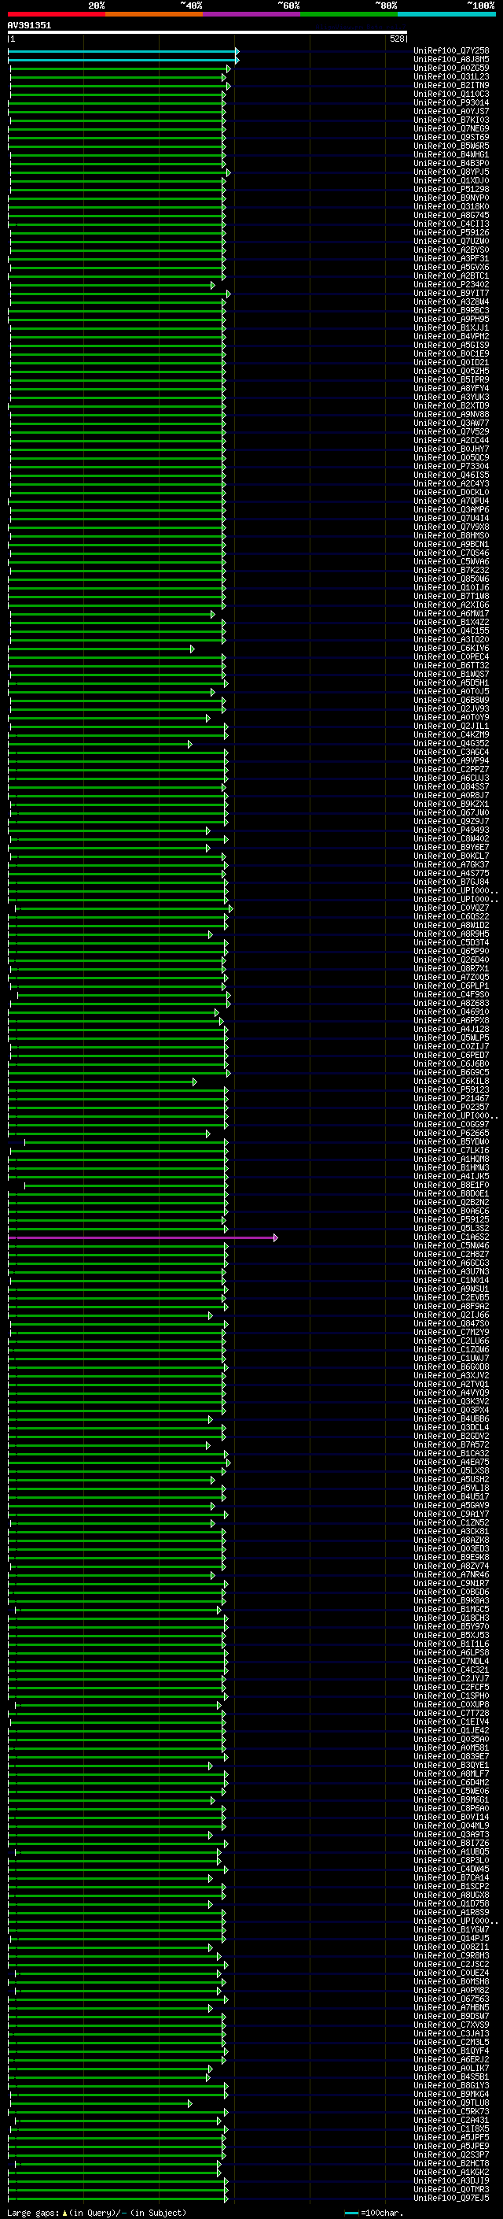Click the cyan ~100% legend color bar
The height and width of the screenshot is (2219, 503).
[447, 14]
